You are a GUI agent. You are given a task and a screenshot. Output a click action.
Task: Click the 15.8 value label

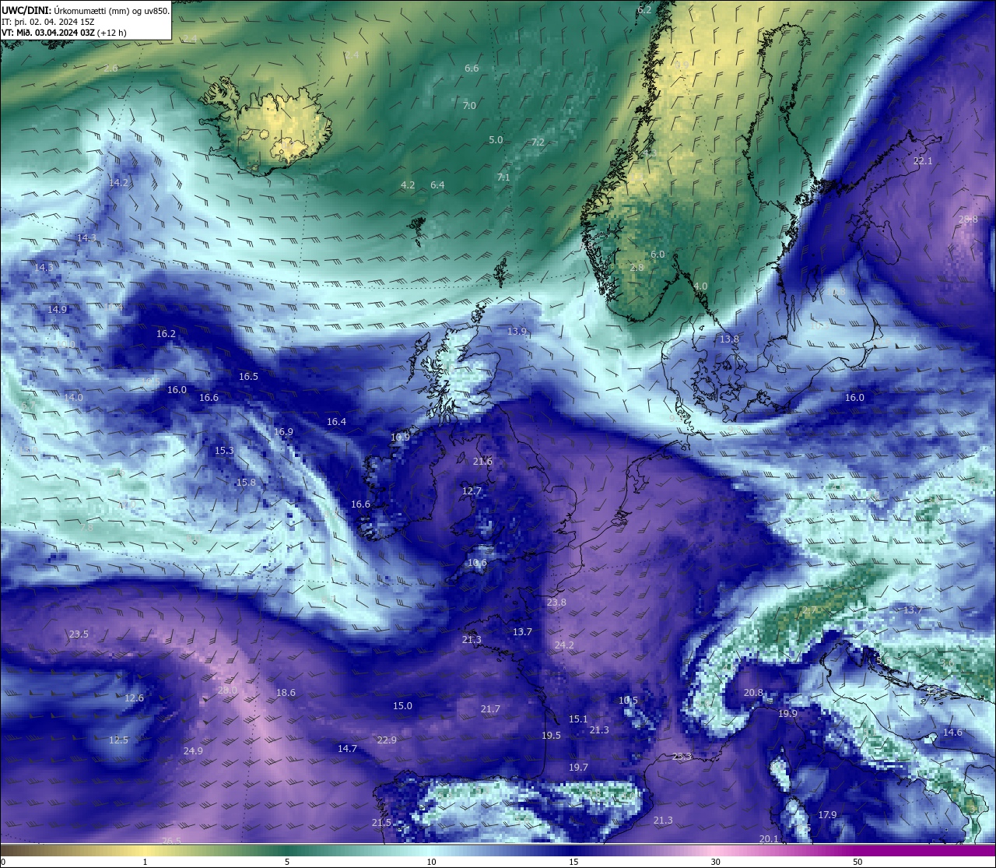pos(246,483)
